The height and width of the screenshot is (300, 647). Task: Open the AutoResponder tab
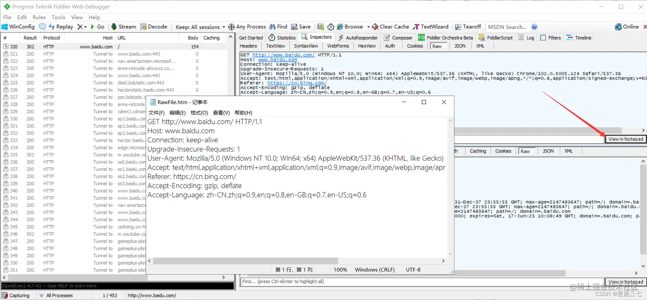pyautogui.click(x=357, y=38)
